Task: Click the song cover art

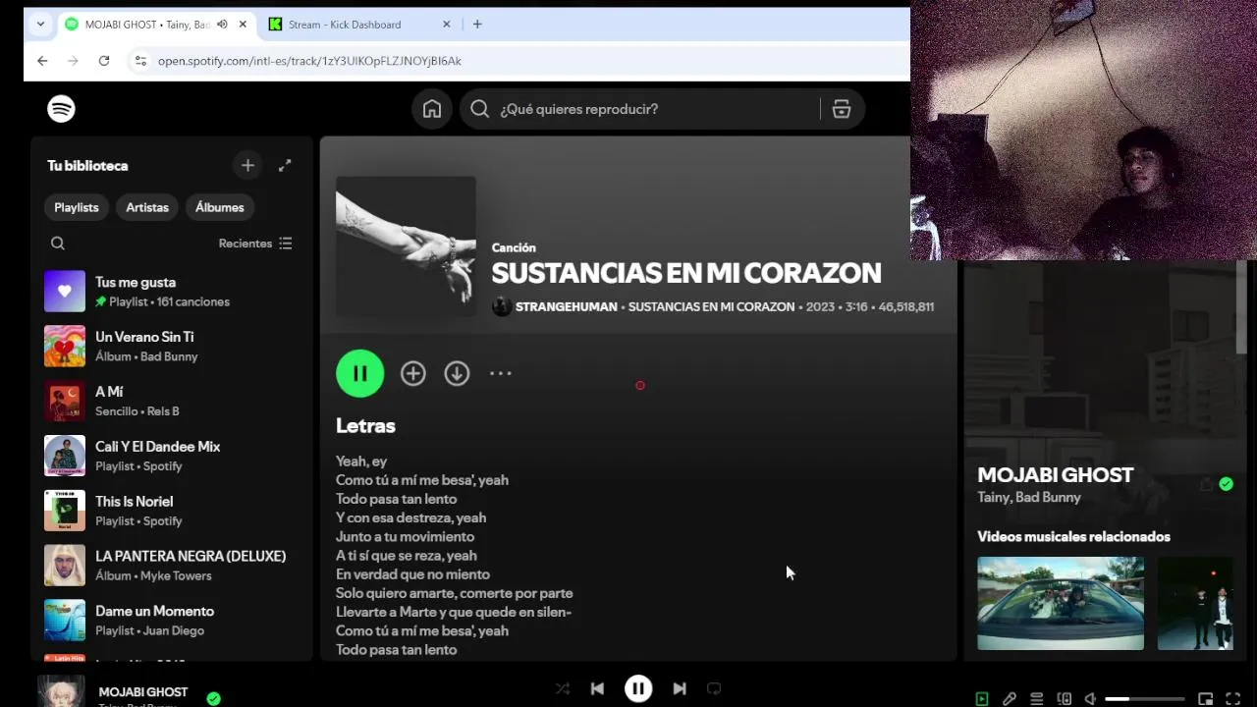Action: pos(406,246)
